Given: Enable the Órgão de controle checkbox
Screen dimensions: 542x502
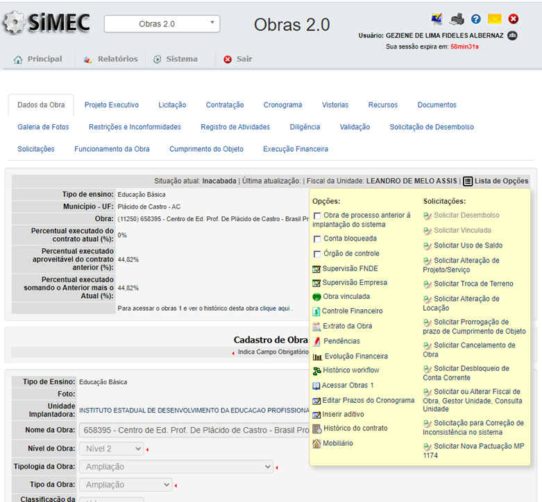Looking at the screenshot, I should click(317, 254).
